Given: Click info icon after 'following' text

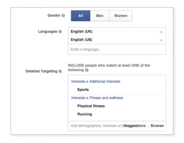Looking at the screenshot, I should point(87,70).
